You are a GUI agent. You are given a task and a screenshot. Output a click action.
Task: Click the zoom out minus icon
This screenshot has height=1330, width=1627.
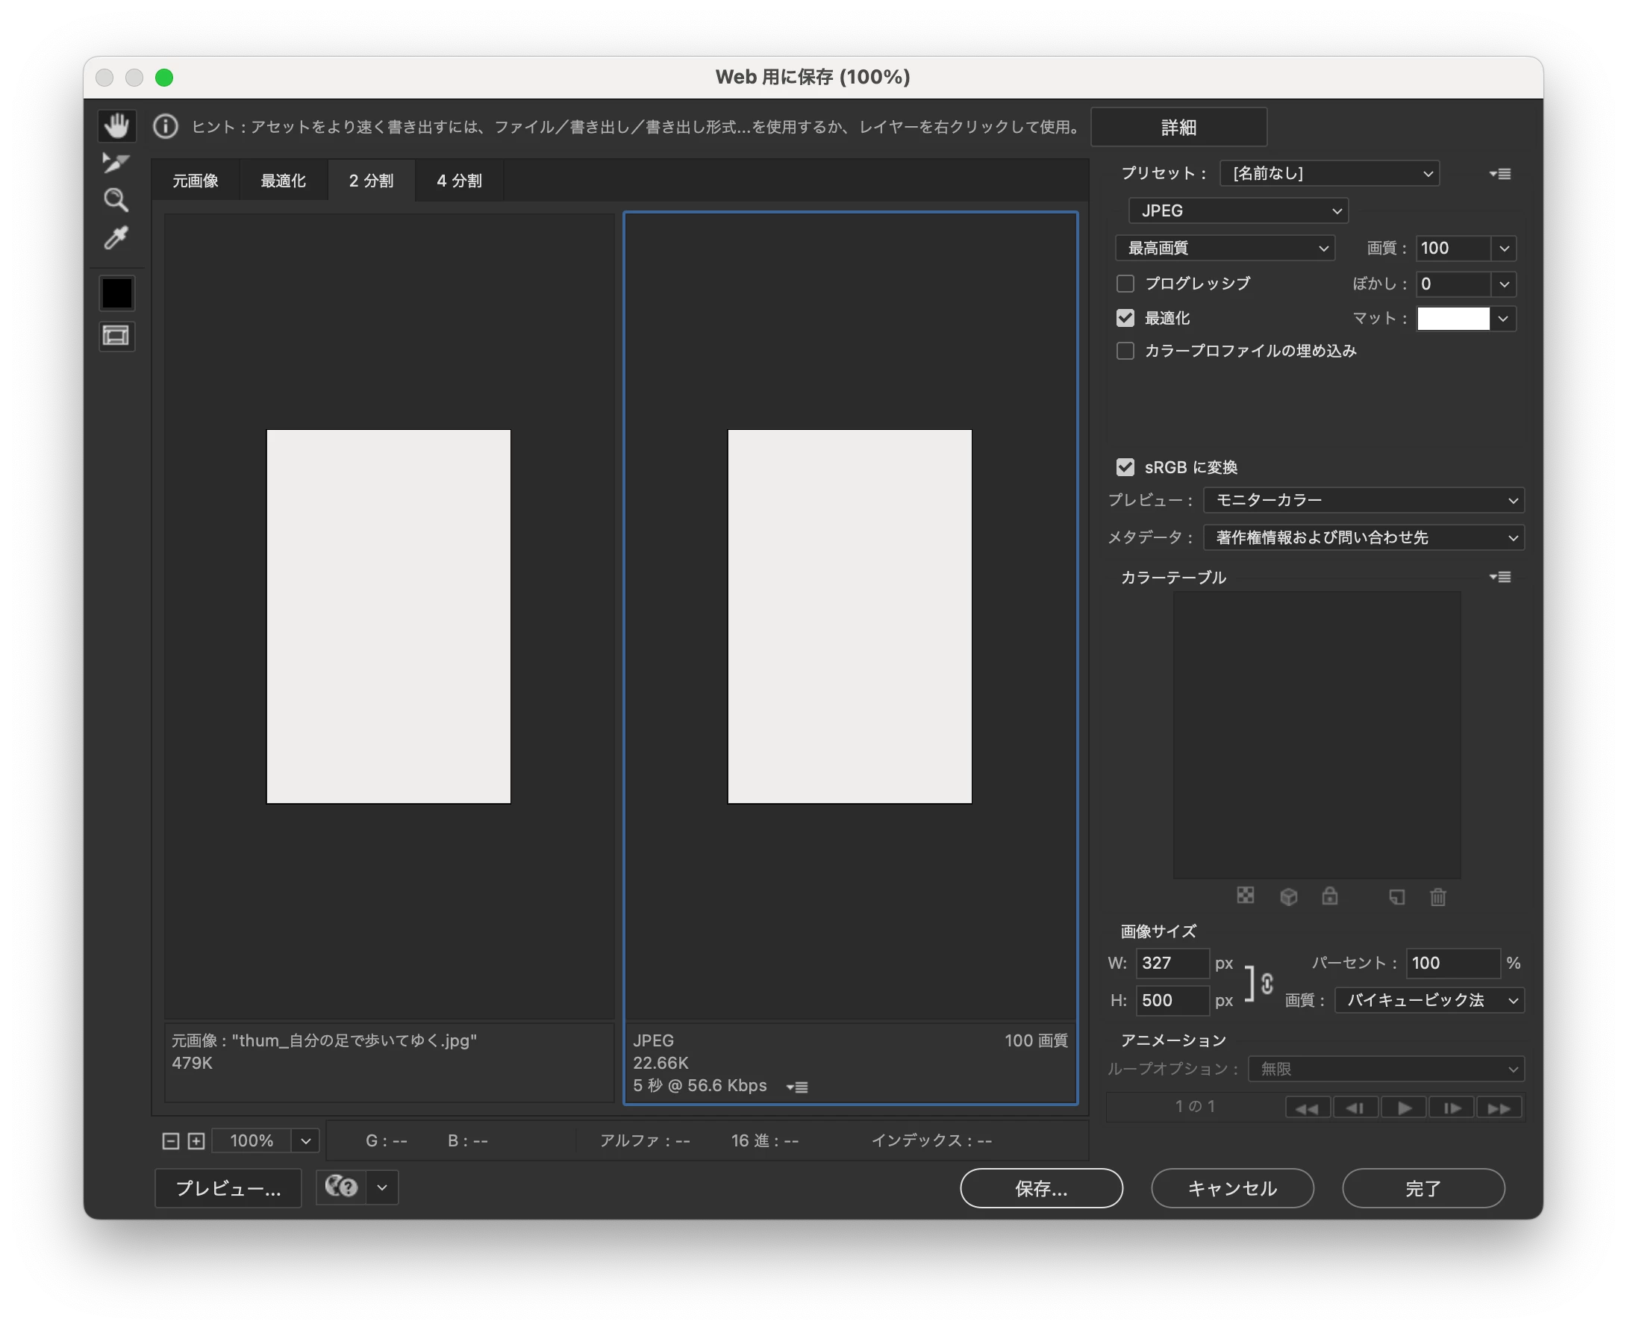coord(171,1140)
